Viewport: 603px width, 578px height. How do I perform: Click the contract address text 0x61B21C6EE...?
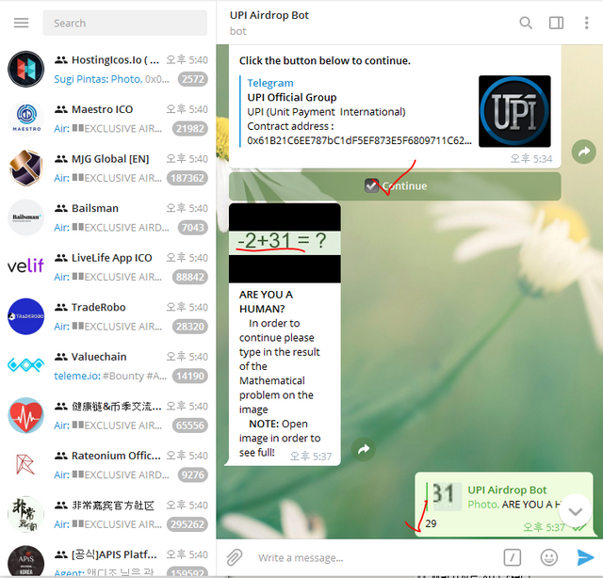(359, 140)
